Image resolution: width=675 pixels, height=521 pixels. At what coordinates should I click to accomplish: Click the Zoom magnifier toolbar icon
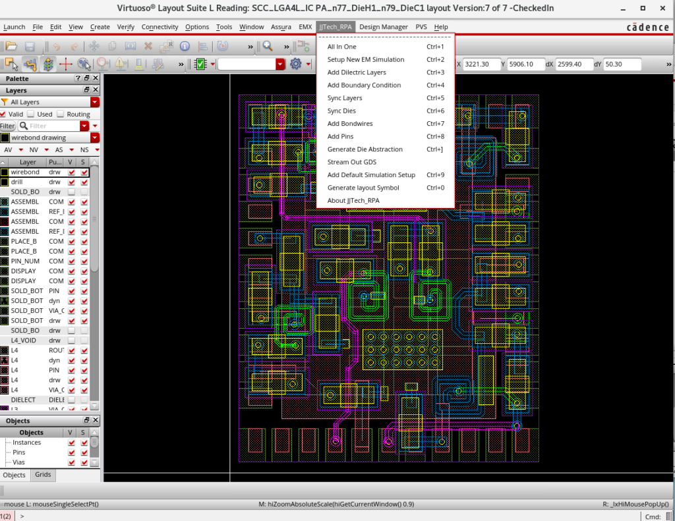tap(268, 46)
